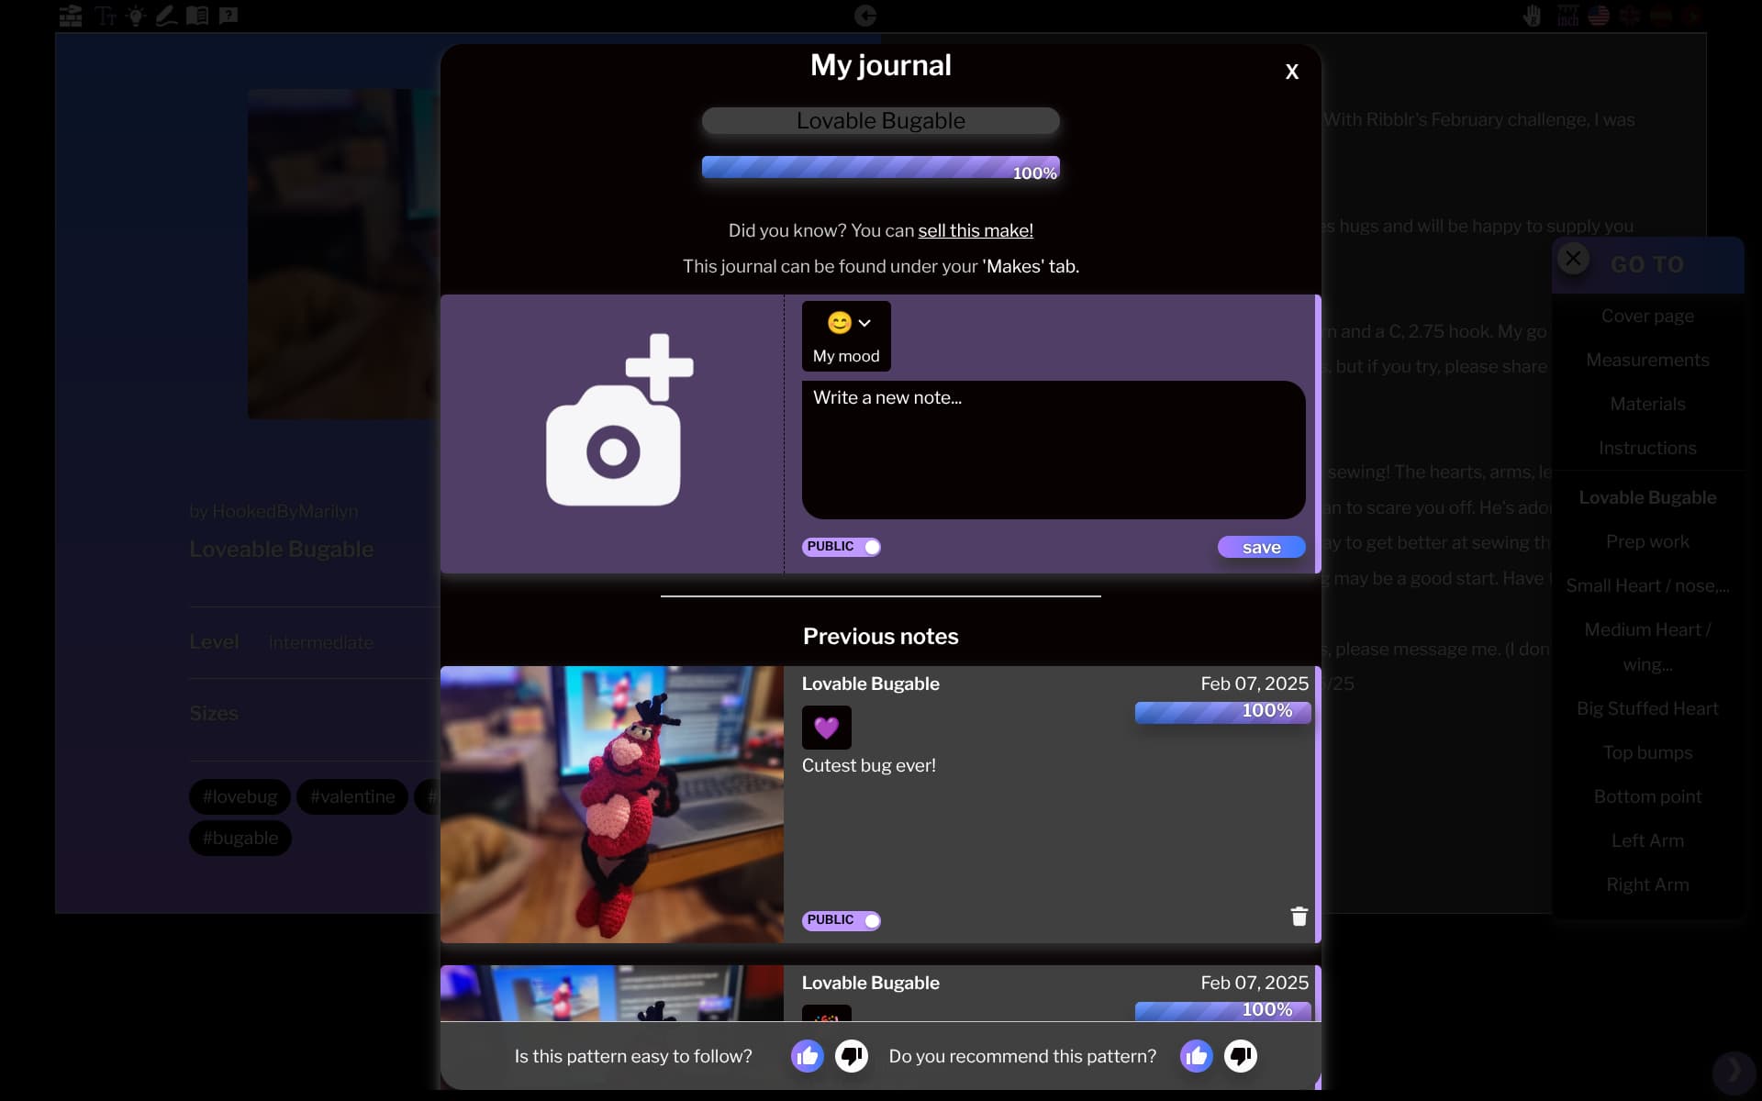Click the next page arrow at bottom right

(1734, 1071)
